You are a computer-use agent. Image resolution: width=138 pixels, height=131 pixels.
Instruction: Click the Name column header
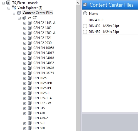[93, 14]
